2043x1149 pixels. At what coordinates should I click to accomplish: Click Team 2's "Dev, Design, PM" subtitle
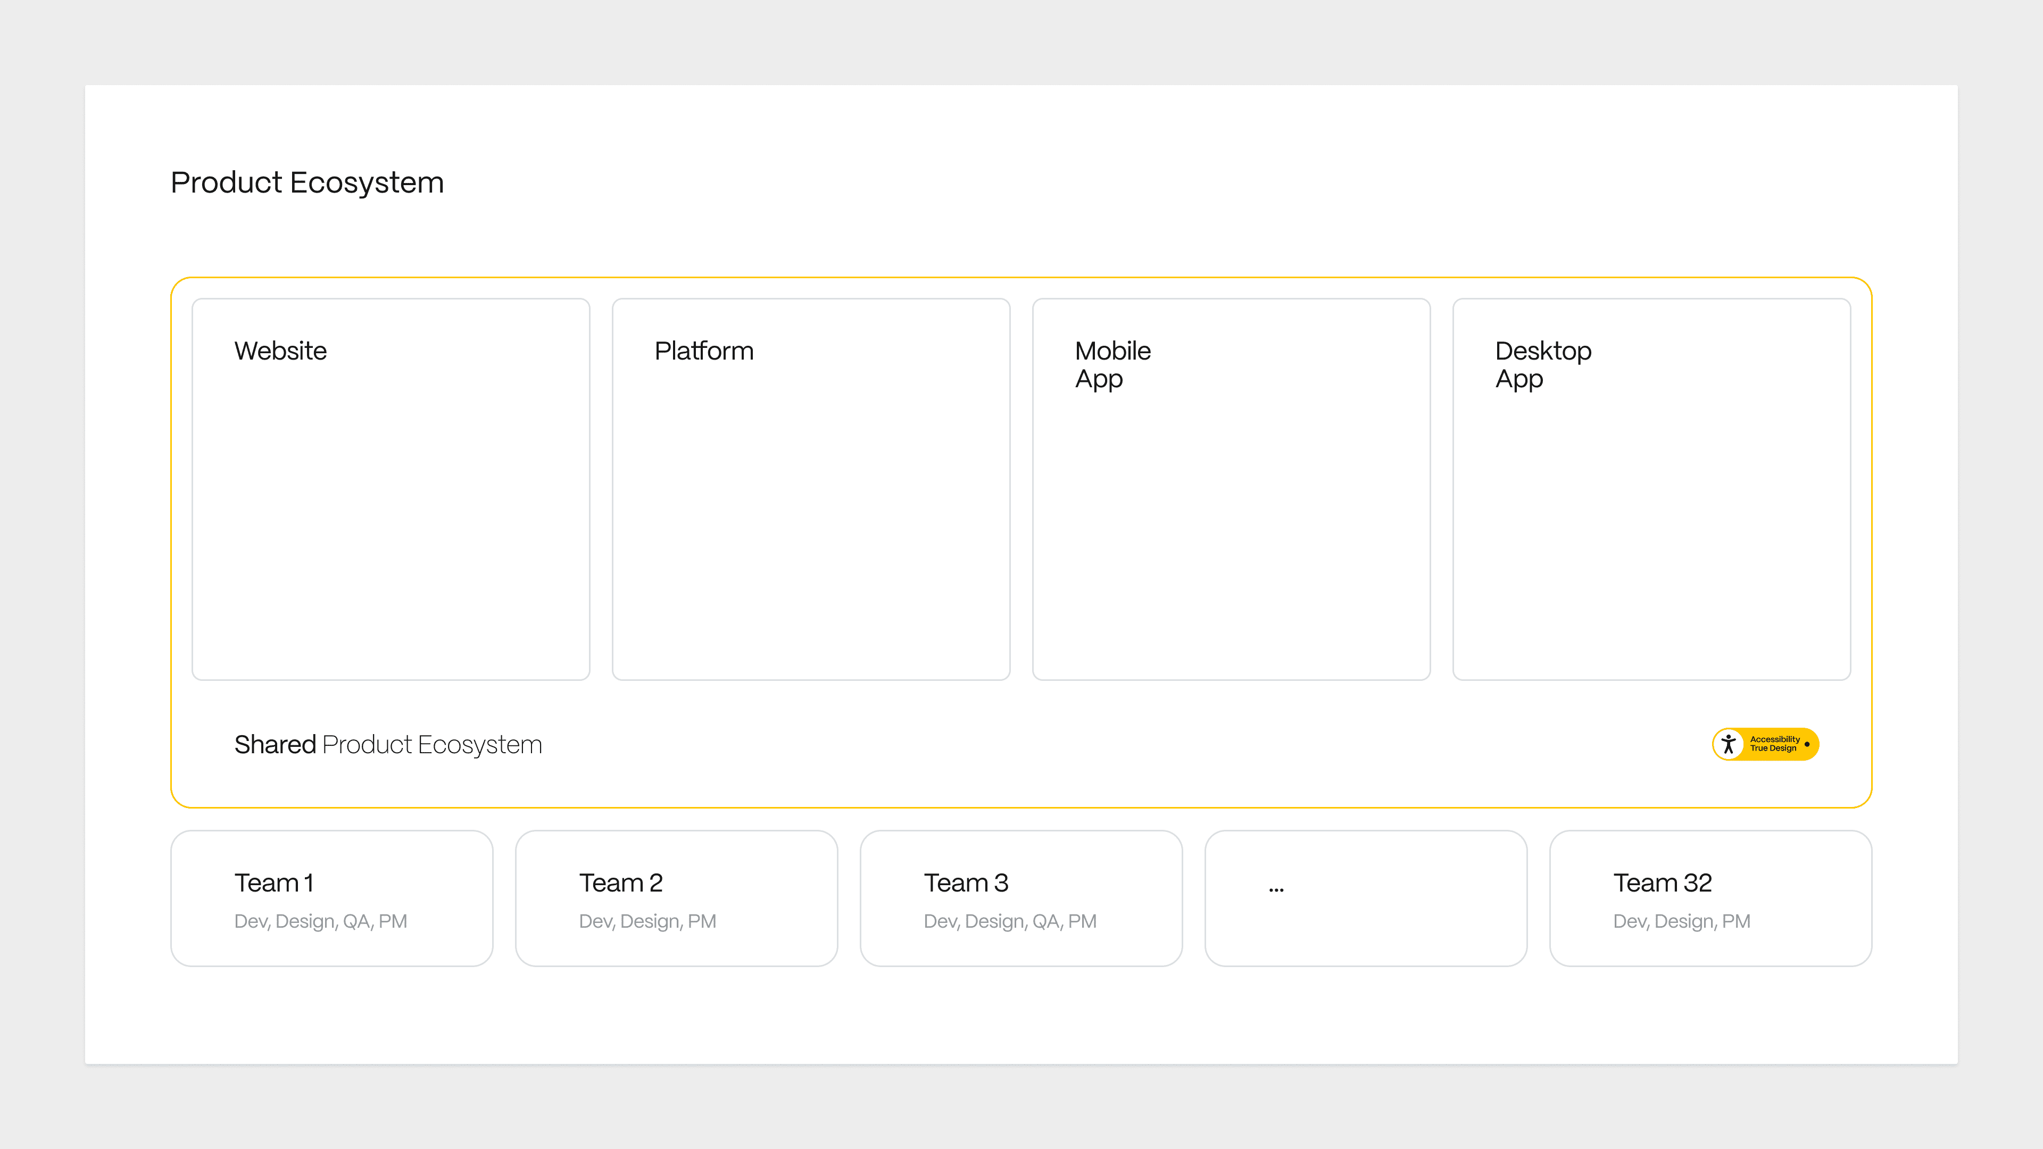[647, 921]
